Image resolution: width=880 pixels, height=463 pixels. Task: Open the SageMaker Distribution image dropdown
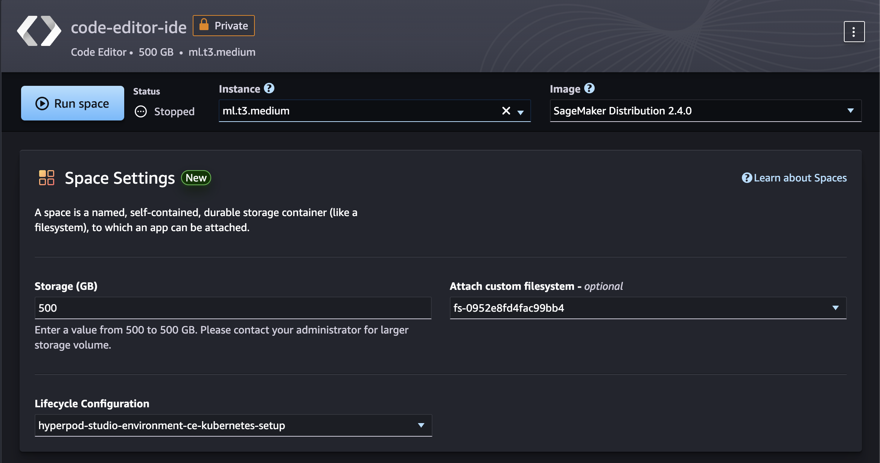850,111
